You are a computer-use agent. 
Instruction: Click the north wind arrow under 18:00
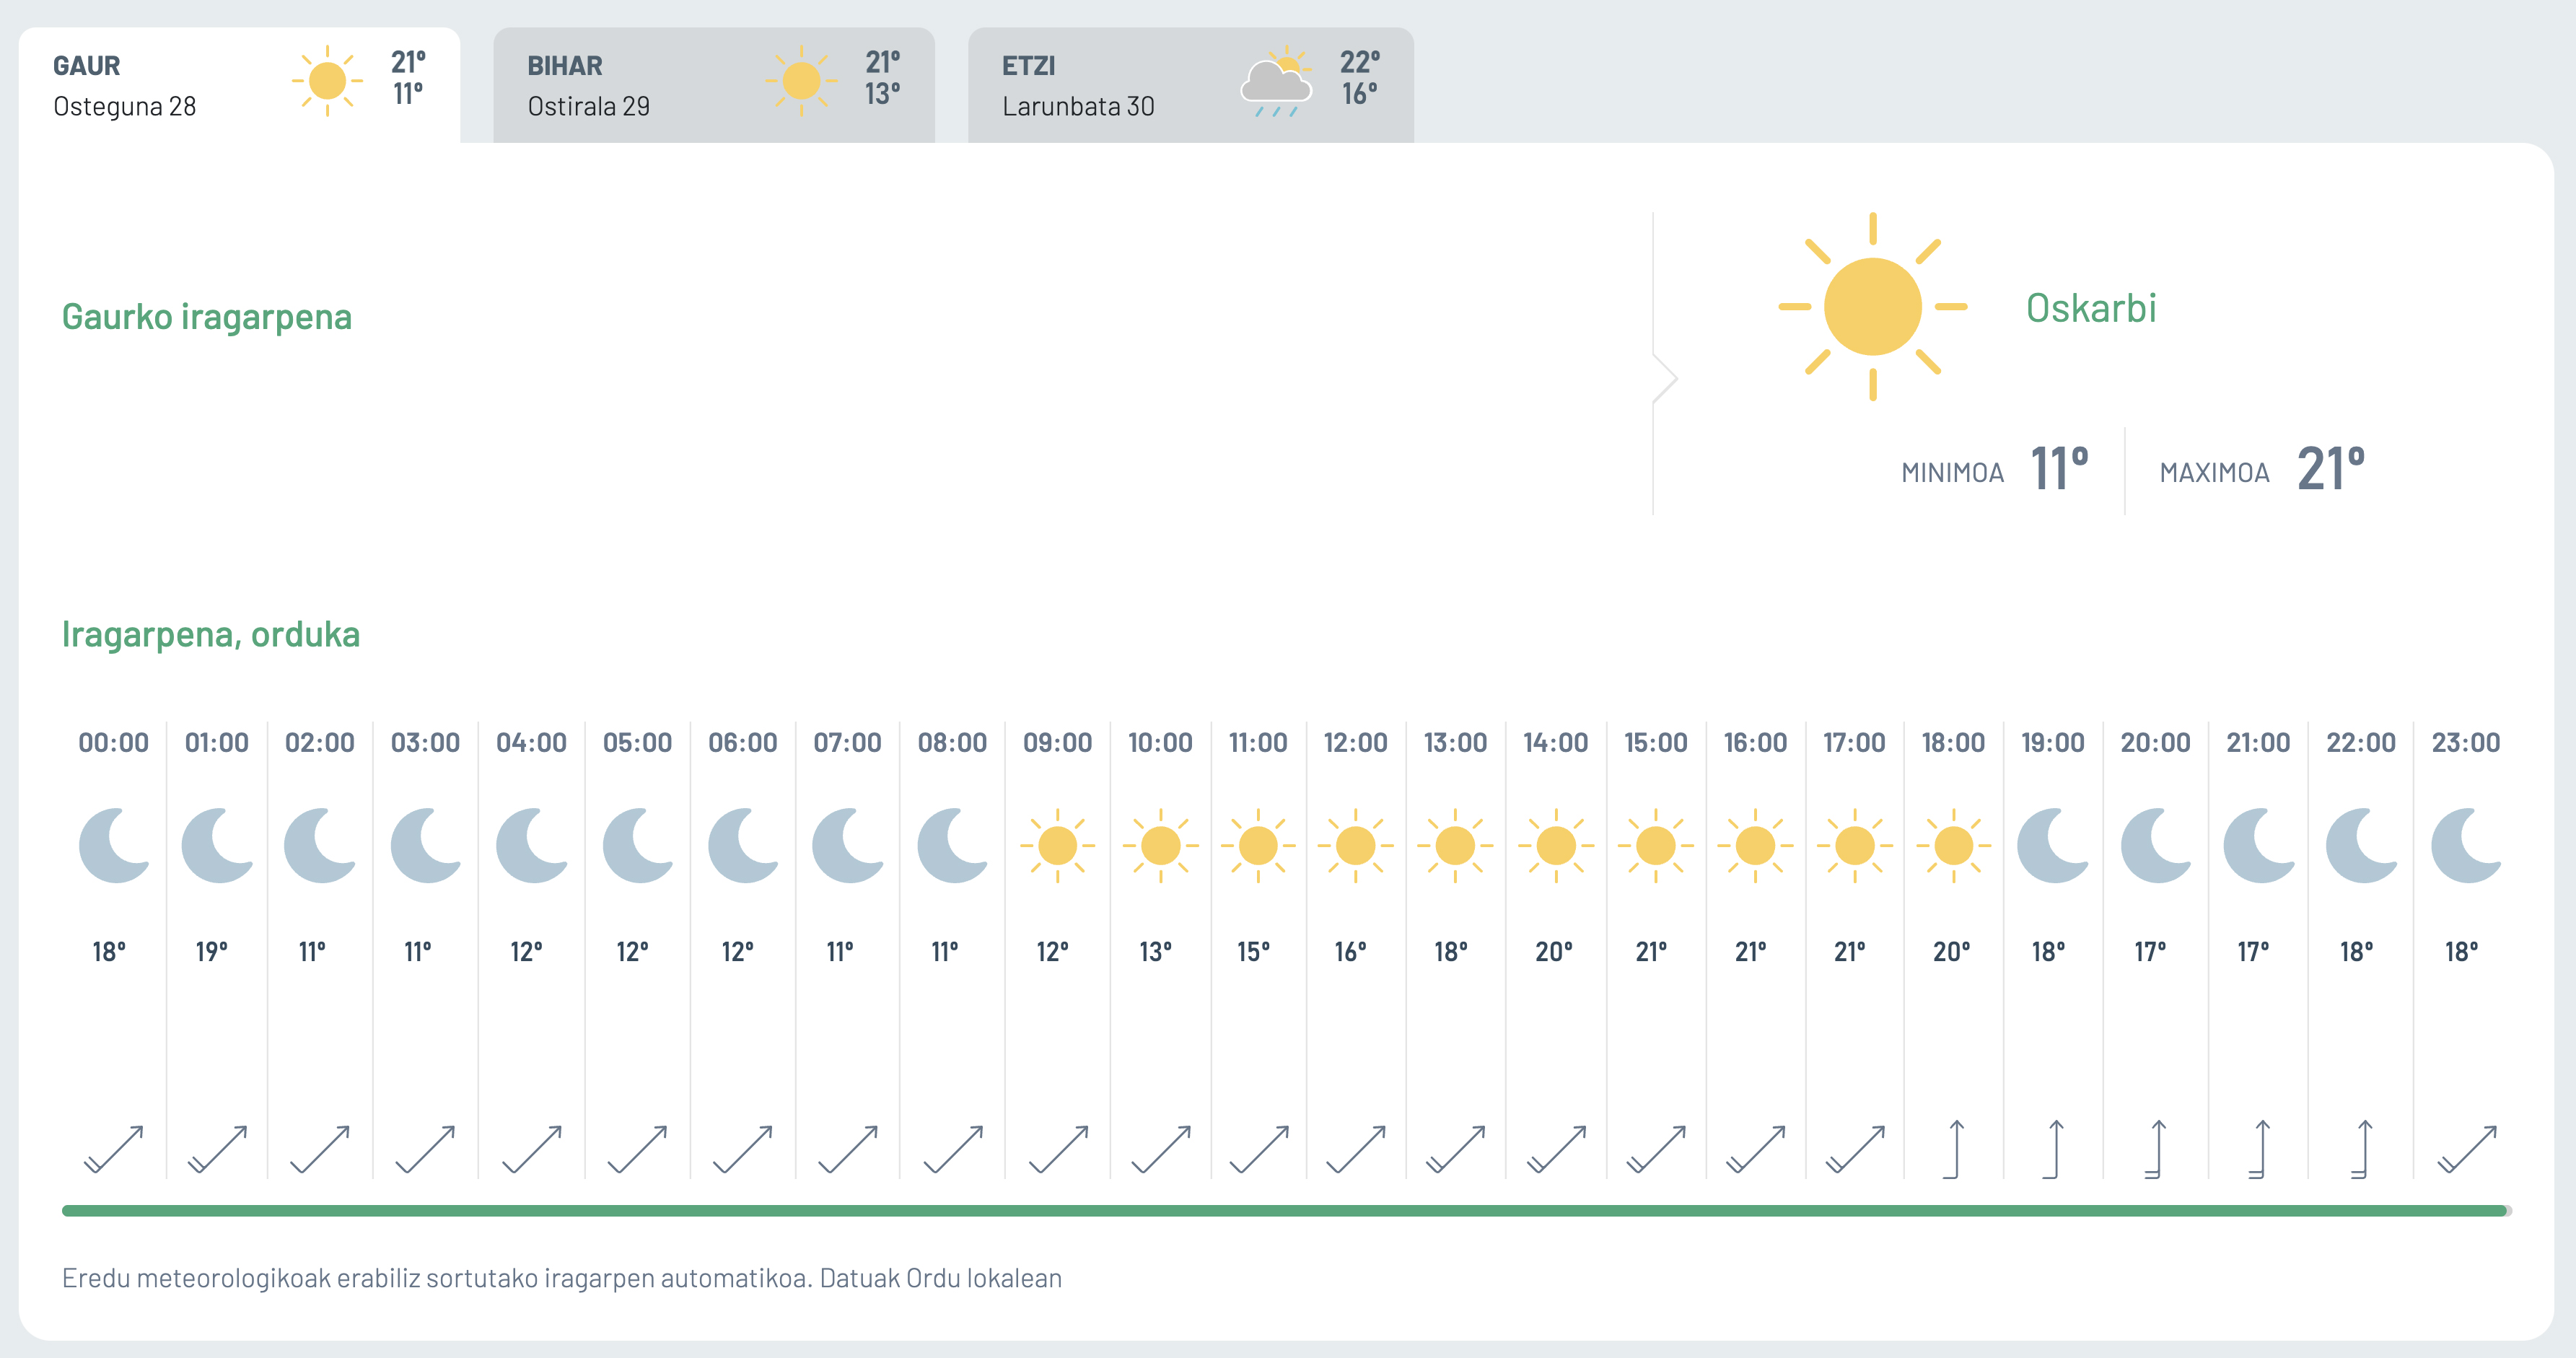click(x=1954, y=1149)
